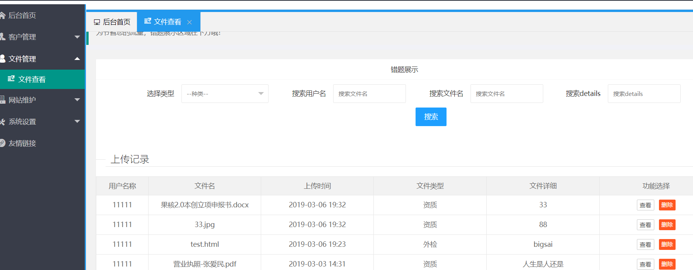Screen dimensions: 693x270
Task: Expand the 系统设置 menu arrow
Action: pos(77,121)
